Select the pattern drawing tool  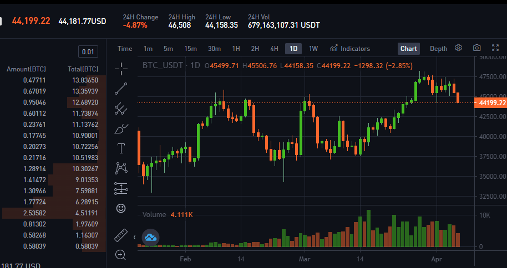point(121,168)
